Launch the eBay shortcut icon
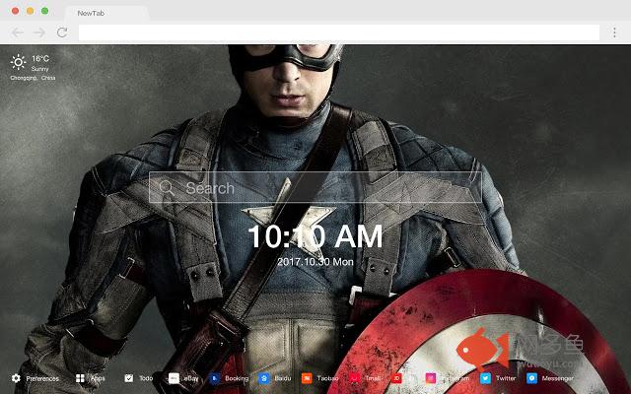The image size is (631, 394). pos(174,378)
